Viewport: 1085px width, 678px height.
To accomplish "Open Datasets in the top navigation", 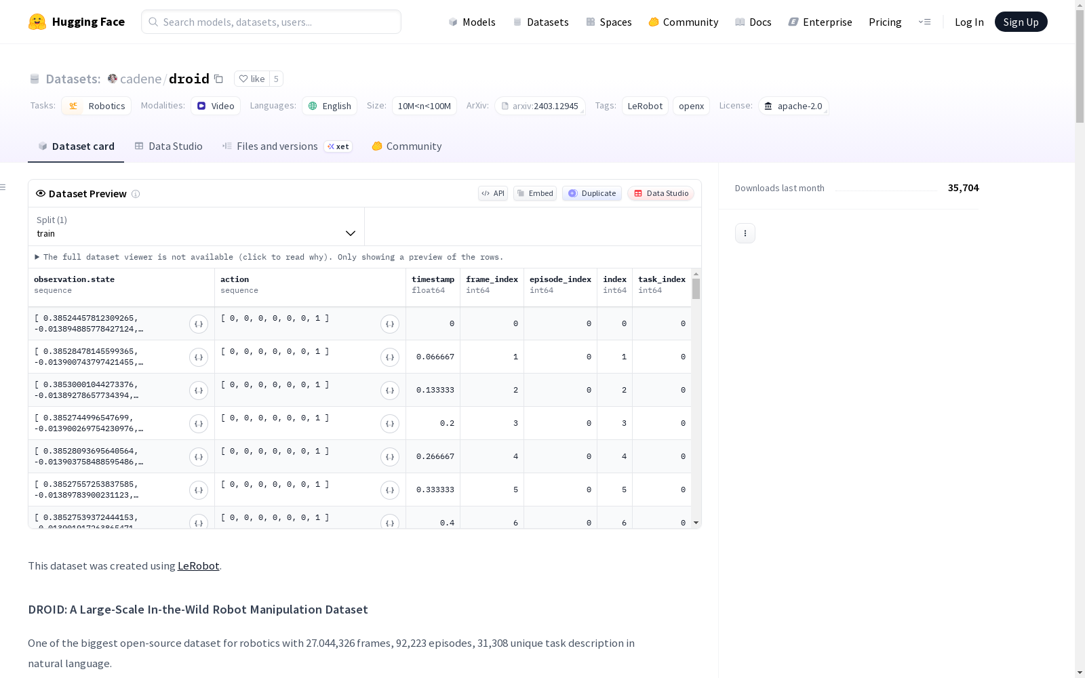I will click(x=540, y=22).
